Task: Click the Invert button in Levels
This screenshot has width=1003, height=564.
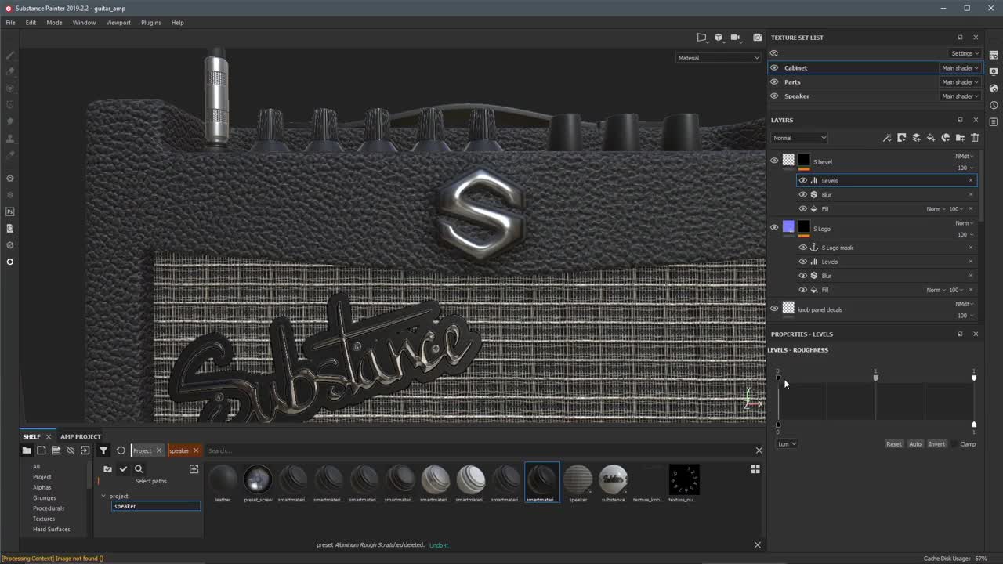Action: point(937,444)
